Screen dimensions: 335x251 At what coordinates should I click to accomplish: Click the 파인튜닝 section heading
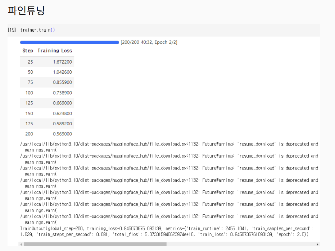(26, 10)
